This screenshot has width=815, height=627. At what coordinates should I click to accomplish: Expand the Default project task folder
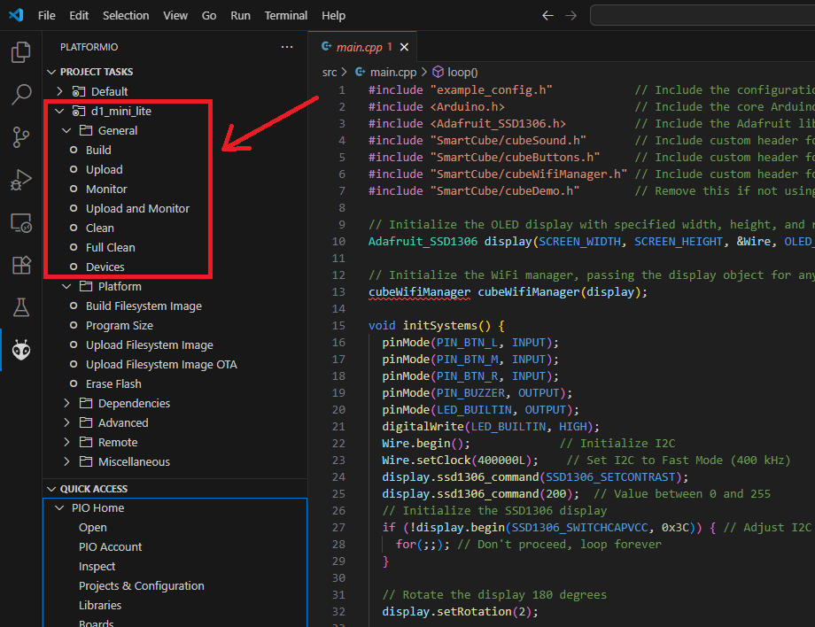(x=60, y=91)
